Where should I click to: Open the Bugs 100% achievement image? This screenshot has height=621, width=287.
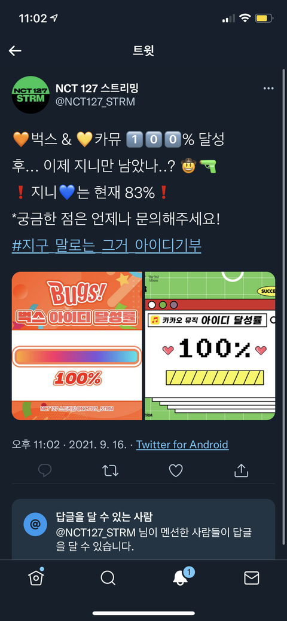pyautogui.click(x=77, y=345)
